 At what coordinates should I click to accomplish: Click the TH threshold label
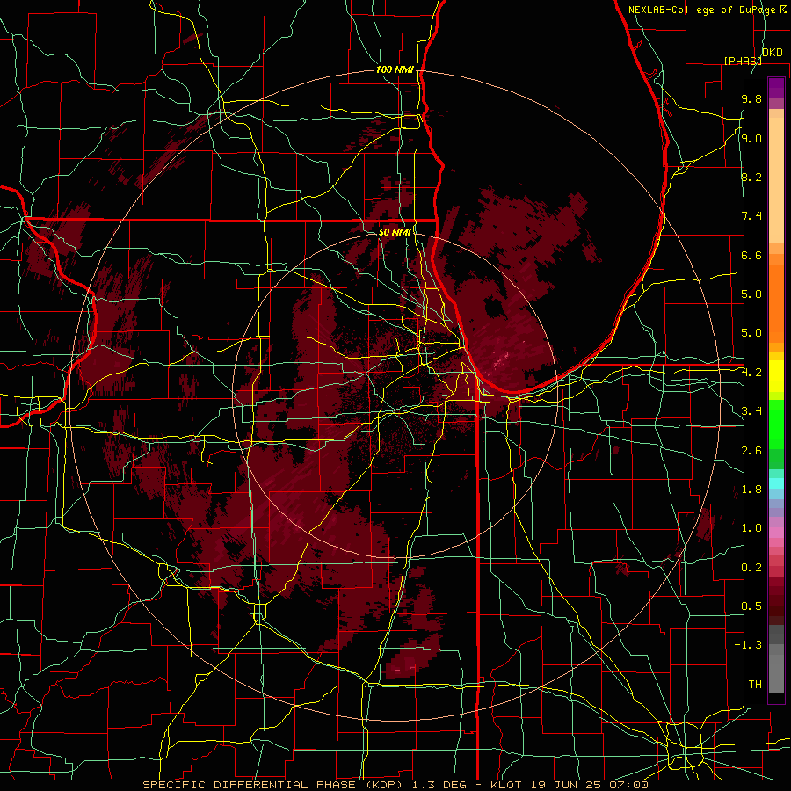tap(755, 685)
